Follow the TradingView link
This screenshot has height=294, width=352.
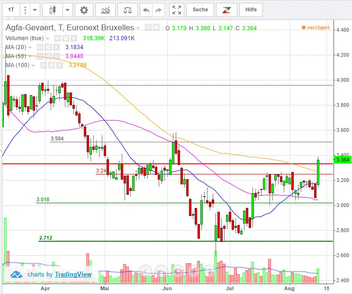pos(73,274)
